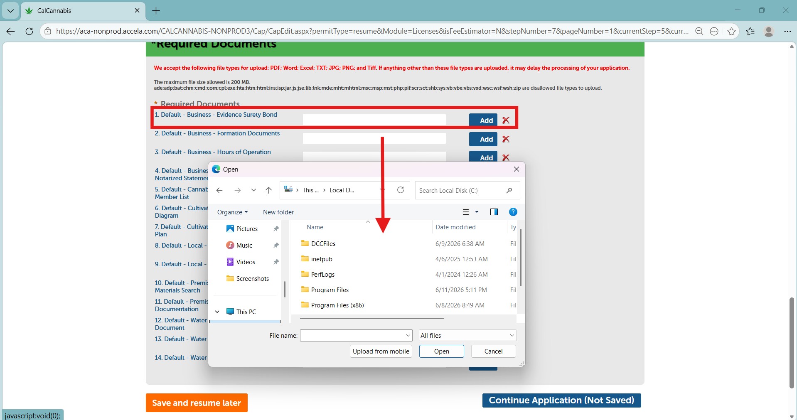The image size is (797, 420).
Task: Cancel the file dialog
Action: pos(493,351)
